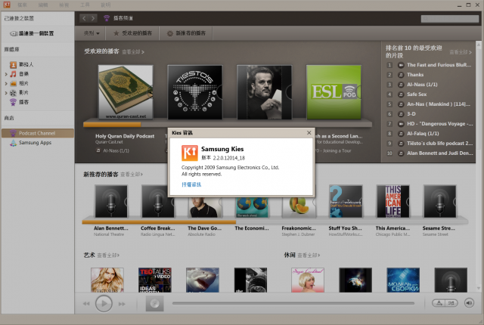The width and height of the screenshot is (484, 325).
Task: Open the This American Life thumbnail
Action: [393, 201]
